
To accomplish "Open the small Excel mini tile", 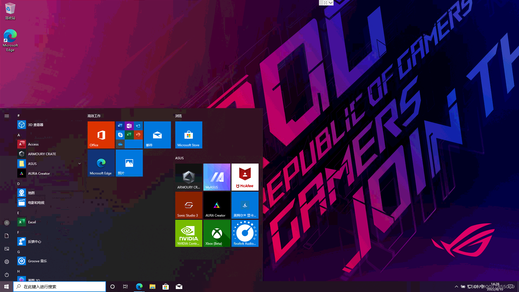I will [129, 135].
